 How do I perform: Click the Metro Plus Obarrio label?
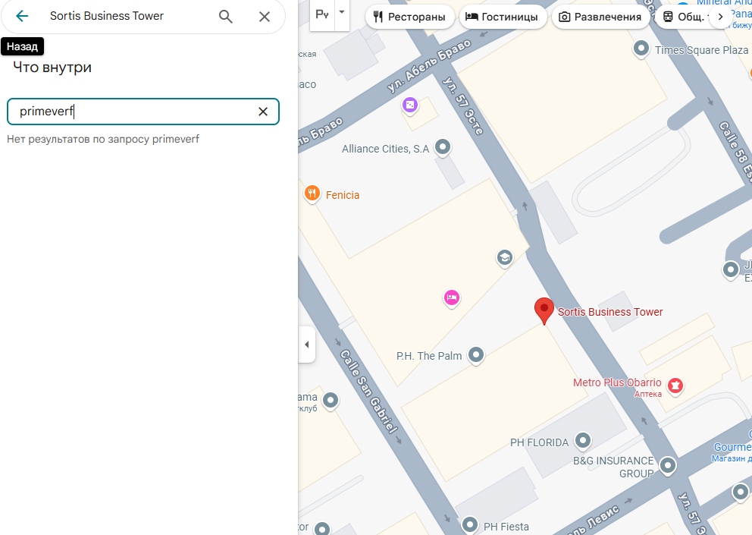[617, 382]
